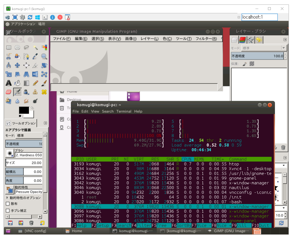Select the Blend gradient tool

click(26, 83)
